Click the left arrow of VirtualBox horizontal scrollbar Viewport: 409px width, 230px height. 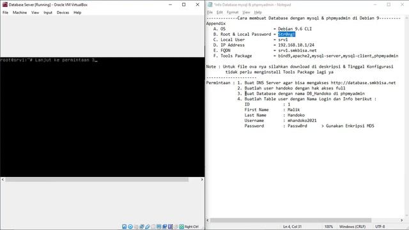pos(3,180)
